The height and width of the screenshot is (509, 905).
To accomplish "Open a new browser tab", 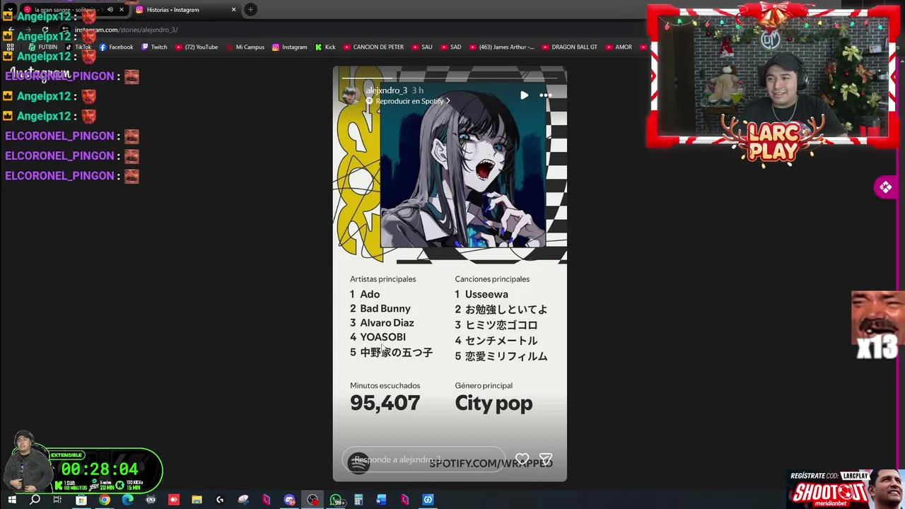I will (x=250, y=10).
